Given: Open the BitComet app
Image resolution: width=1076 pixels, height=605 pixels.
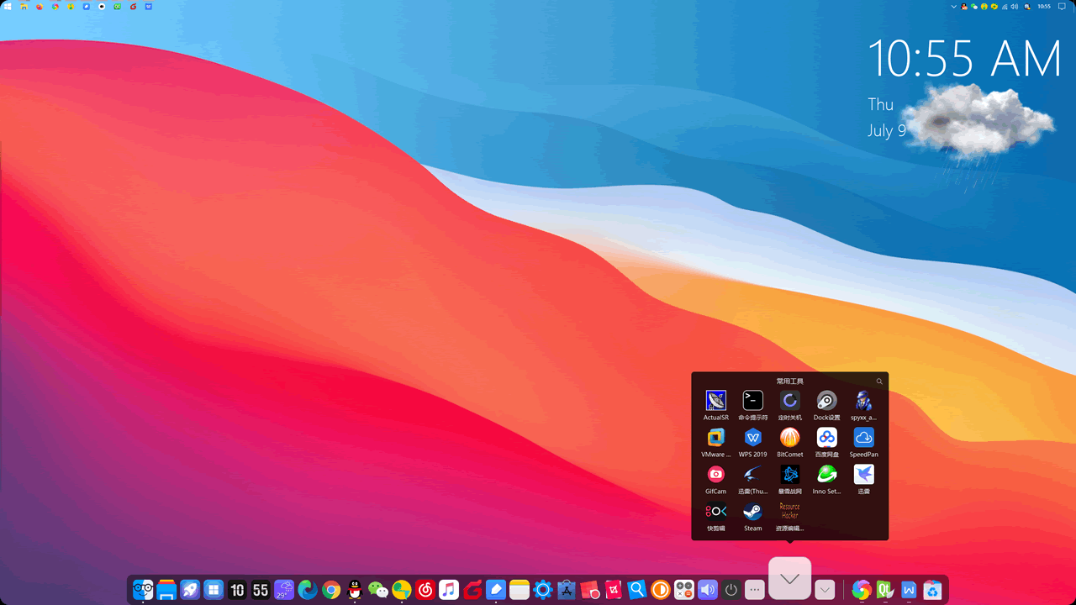Looking at the screenshot, I should point(789,437).
